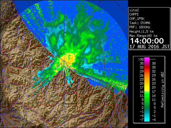Pick the red band of the reflectivity scale

147,67
